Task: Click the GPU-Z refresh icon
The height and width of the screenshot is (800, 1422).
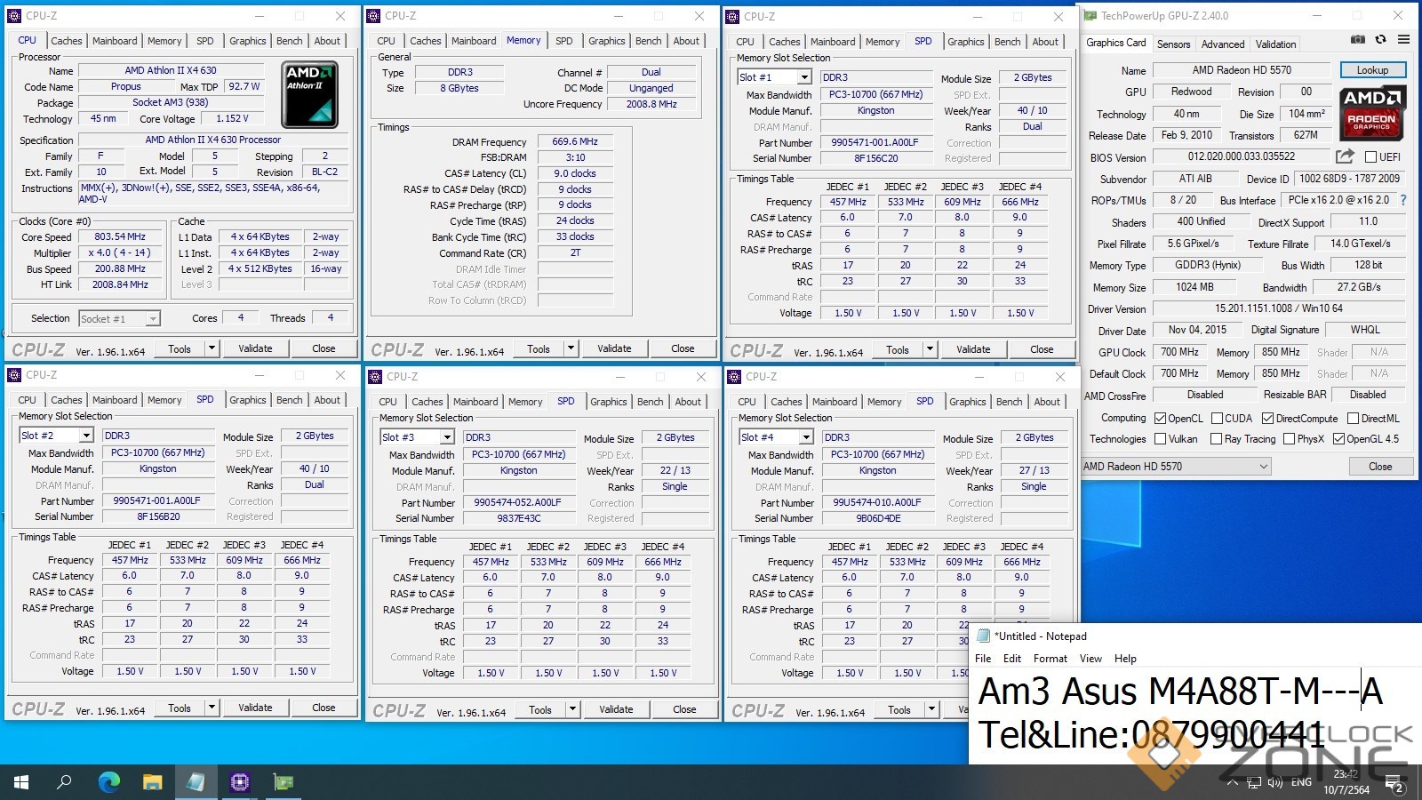Action: click(1380, 40)
